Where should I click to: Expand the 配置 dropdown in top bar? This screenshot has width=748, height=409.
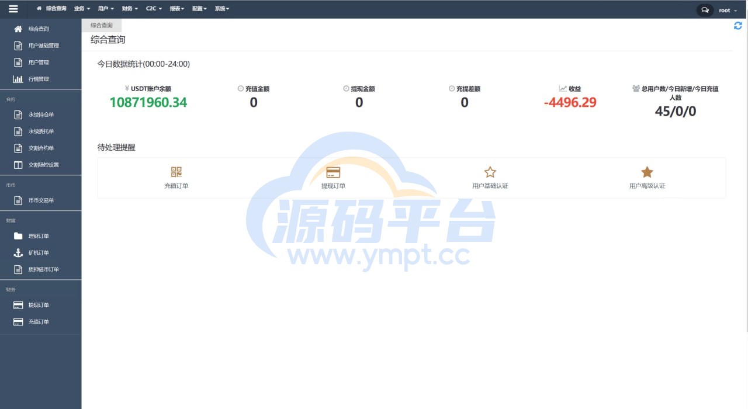(x=199, y=9)
